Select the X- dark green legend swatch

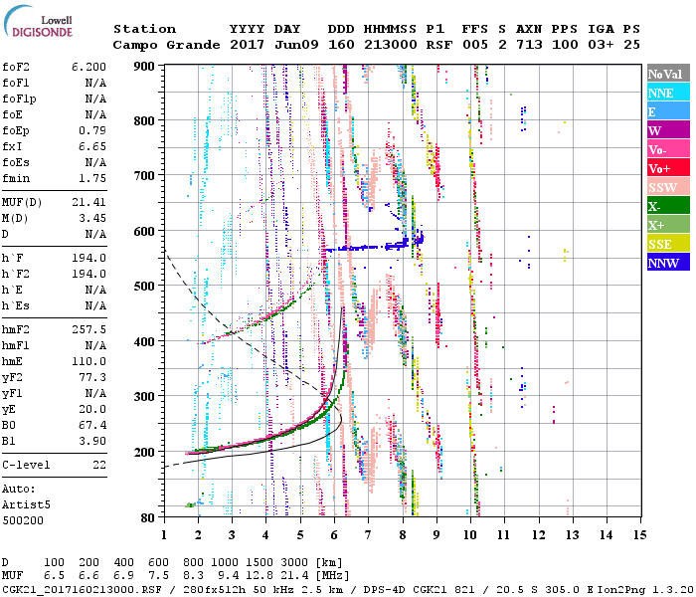(x=668, y=205)
